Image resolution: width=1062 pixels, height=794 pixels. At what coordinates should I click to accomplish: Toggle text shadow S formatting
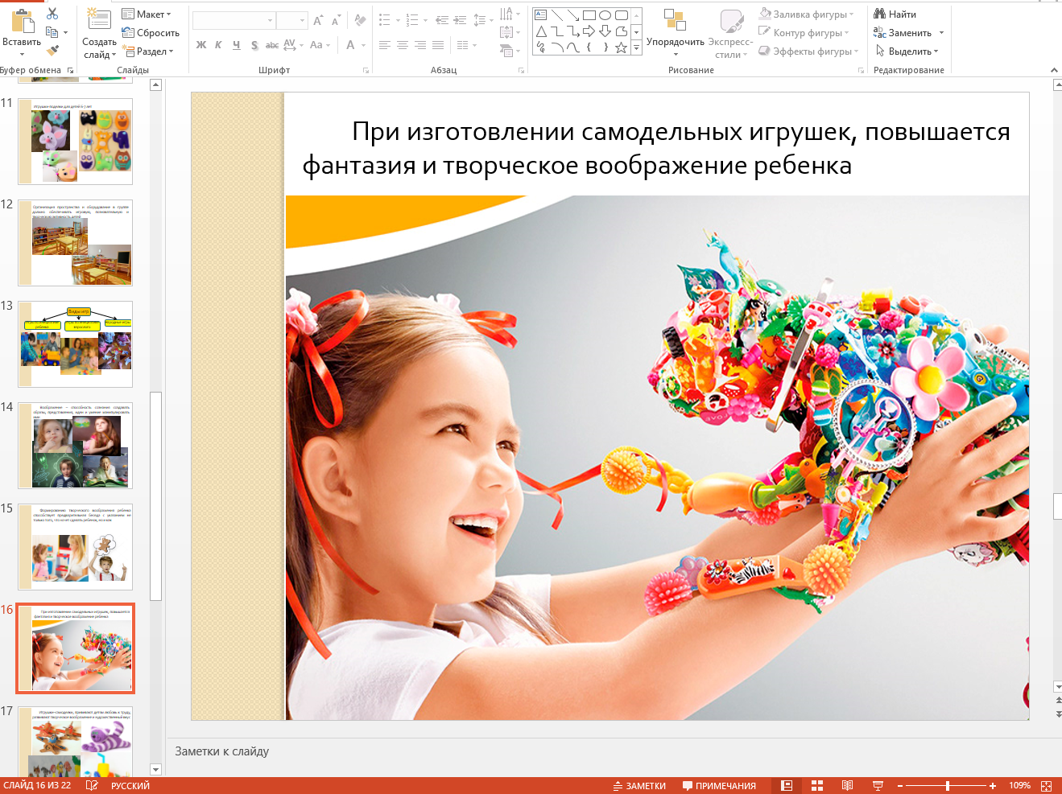point(254,45)
